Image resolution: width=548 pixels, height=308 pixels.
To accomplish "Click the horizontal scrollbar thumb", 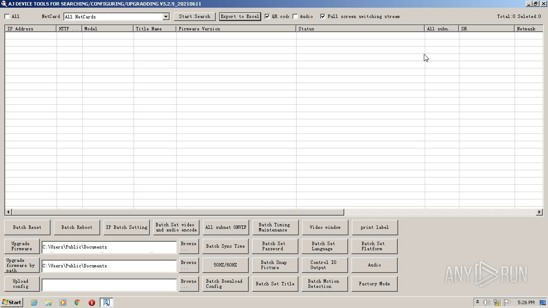I will [x=178, y=212].
